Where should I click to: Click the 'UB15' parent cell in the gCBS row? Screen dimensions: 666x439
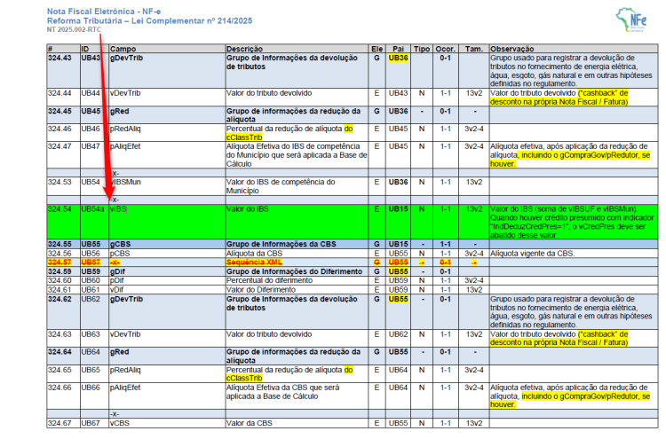pos(398,244)
